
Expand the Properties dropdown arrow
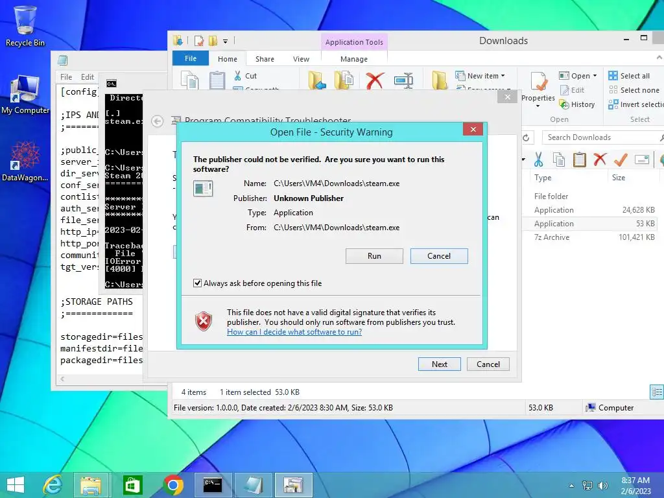click(x=538, y=106)
